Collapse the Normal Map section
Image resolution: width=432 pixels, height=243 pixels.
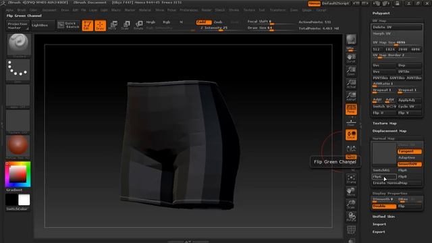[x=383, y=138]
